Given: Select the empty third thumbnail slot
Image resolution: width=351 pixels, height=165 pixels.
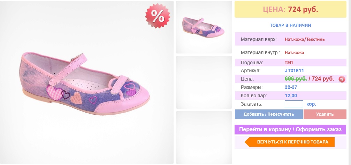Looking at the screenshot, I should [204, 137].
